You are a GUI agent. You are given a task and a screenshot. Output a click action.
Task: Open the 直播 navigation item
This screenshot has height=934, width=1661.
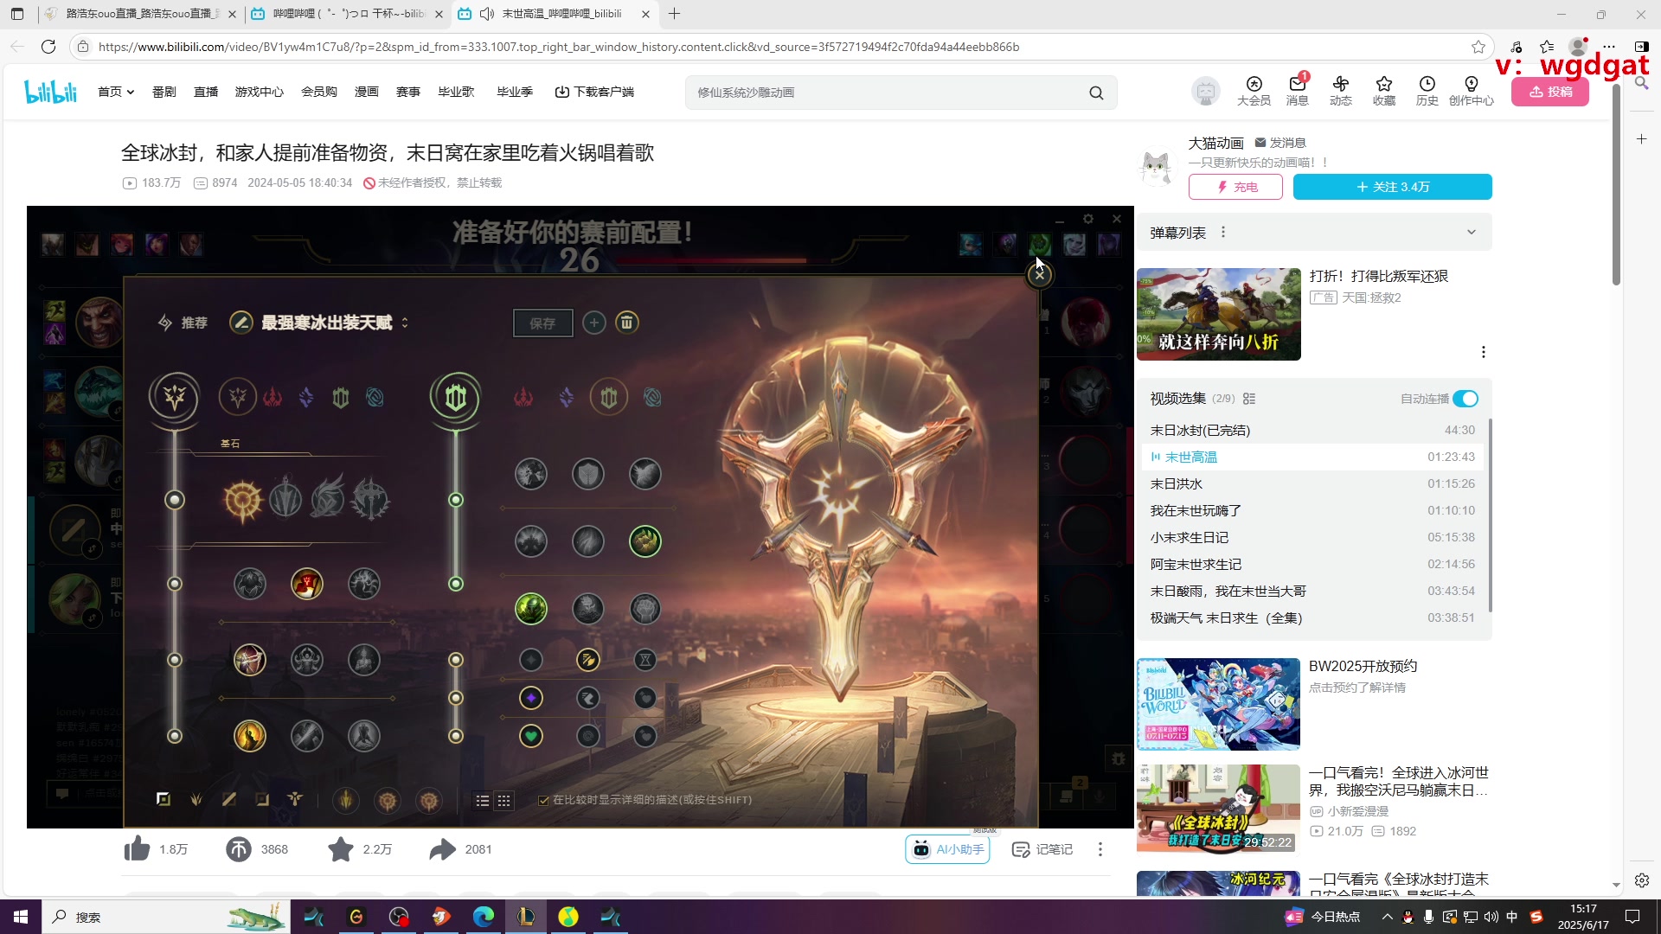click(x=205, y=92)
